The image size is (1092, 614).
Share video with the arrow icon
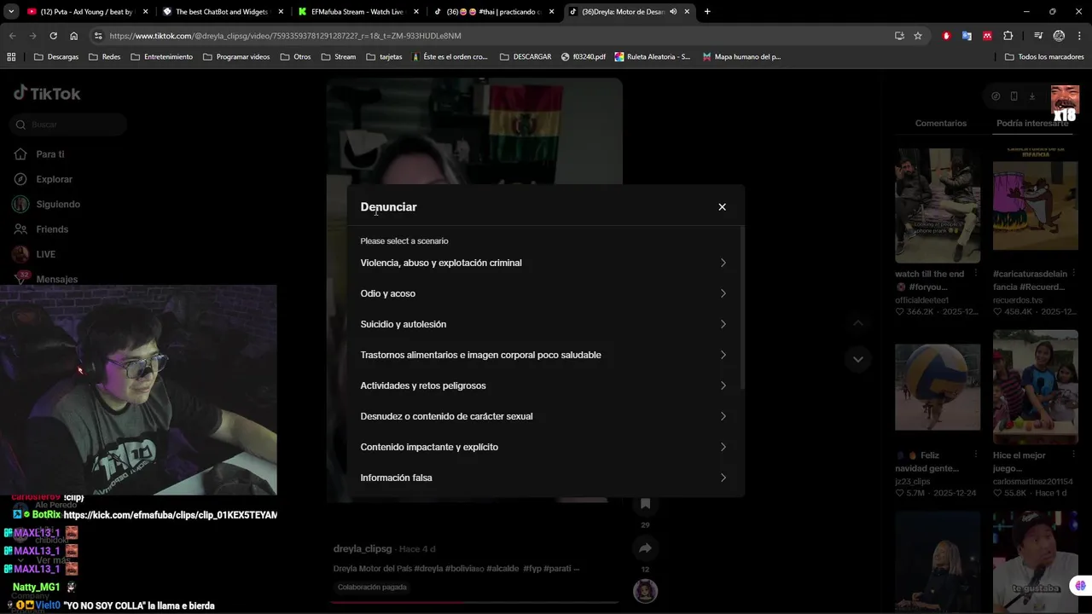click(645, 548)
